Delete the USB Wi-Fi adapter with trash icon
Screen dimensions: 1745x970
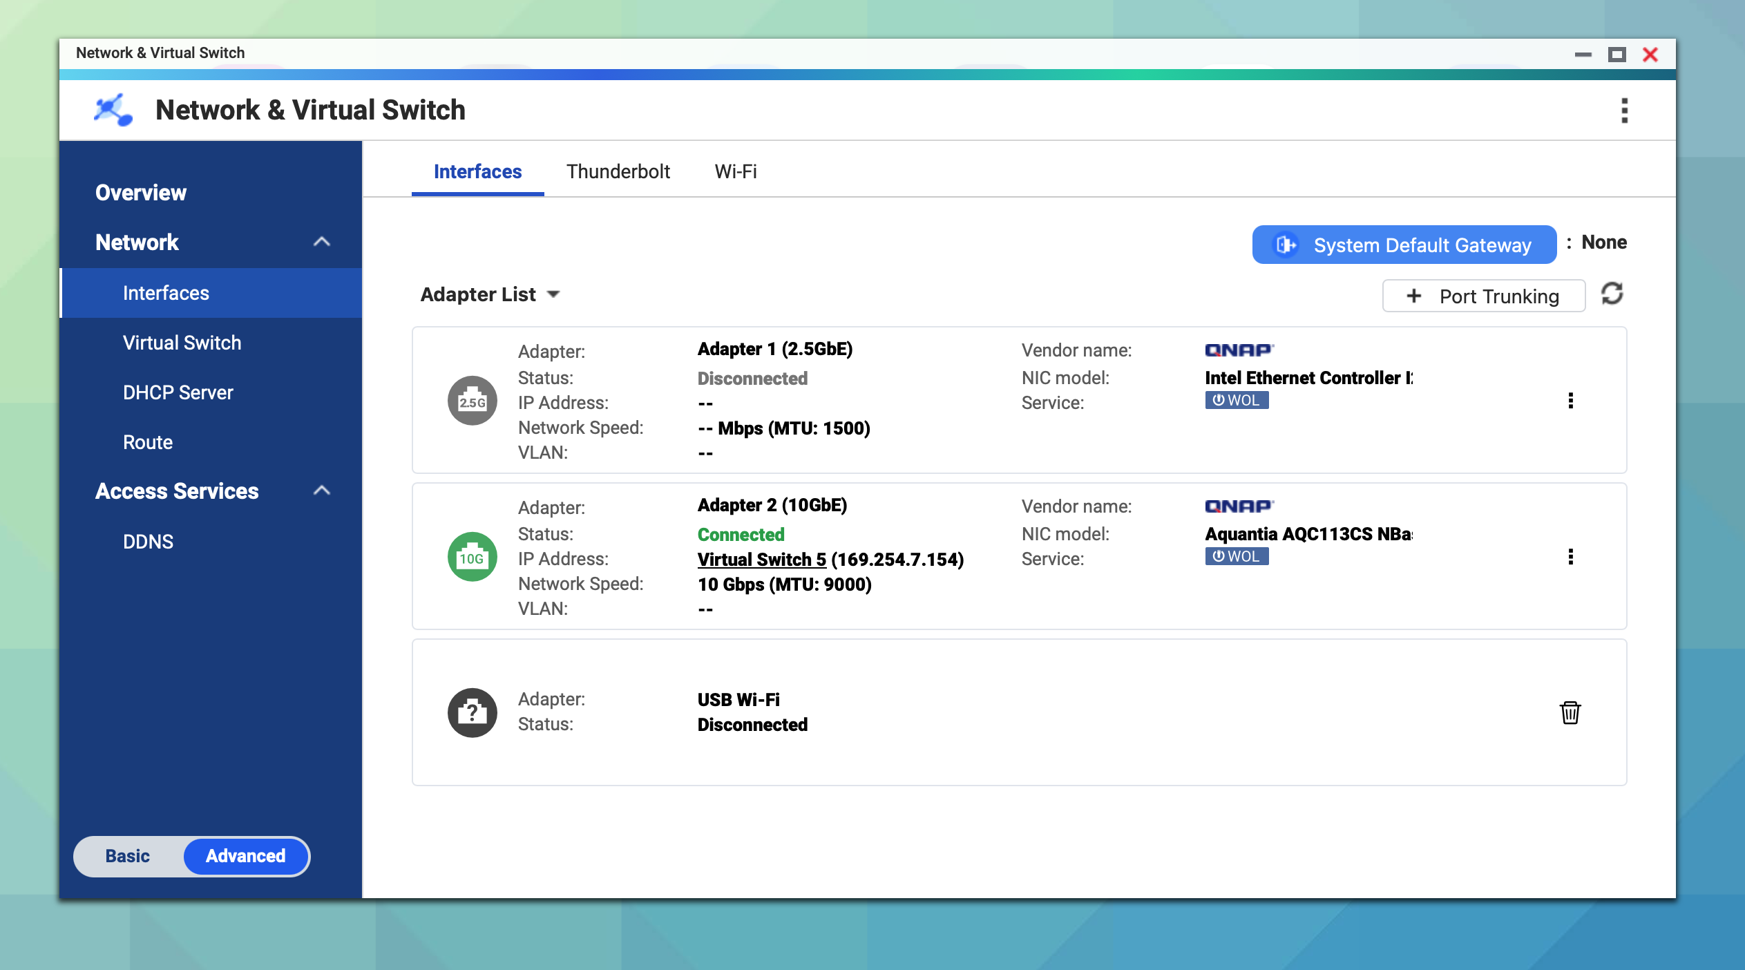1570,712
